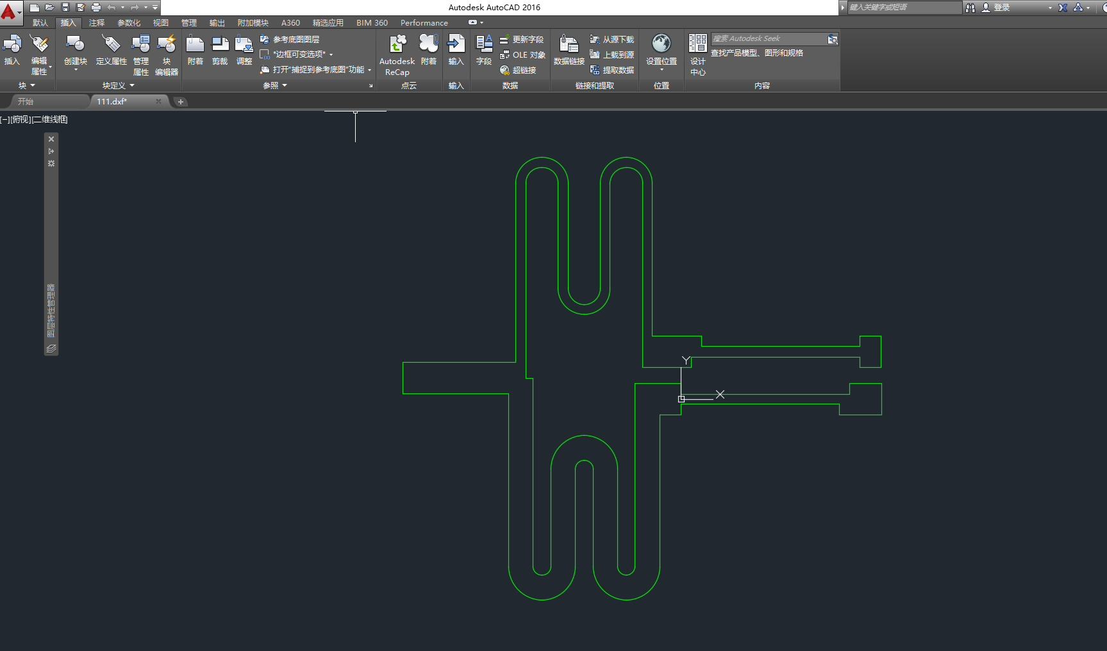Image resolution: width=1107 pixels, height=651 pixels.
Task: Open 设计中心 (Design Center)
Action: click(698, 55)
